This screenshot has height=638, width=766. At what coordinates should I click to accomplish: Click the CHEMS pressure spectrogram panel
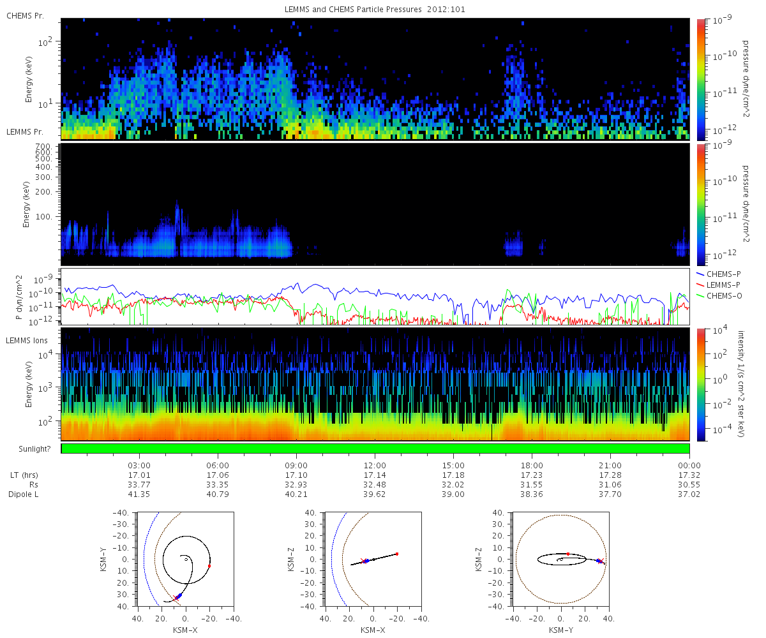375,79
